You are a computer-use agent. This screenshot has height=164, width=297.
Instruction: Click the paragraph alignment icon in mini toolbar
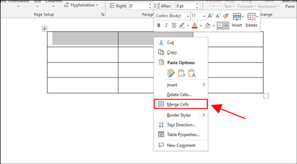coord(174,26)
